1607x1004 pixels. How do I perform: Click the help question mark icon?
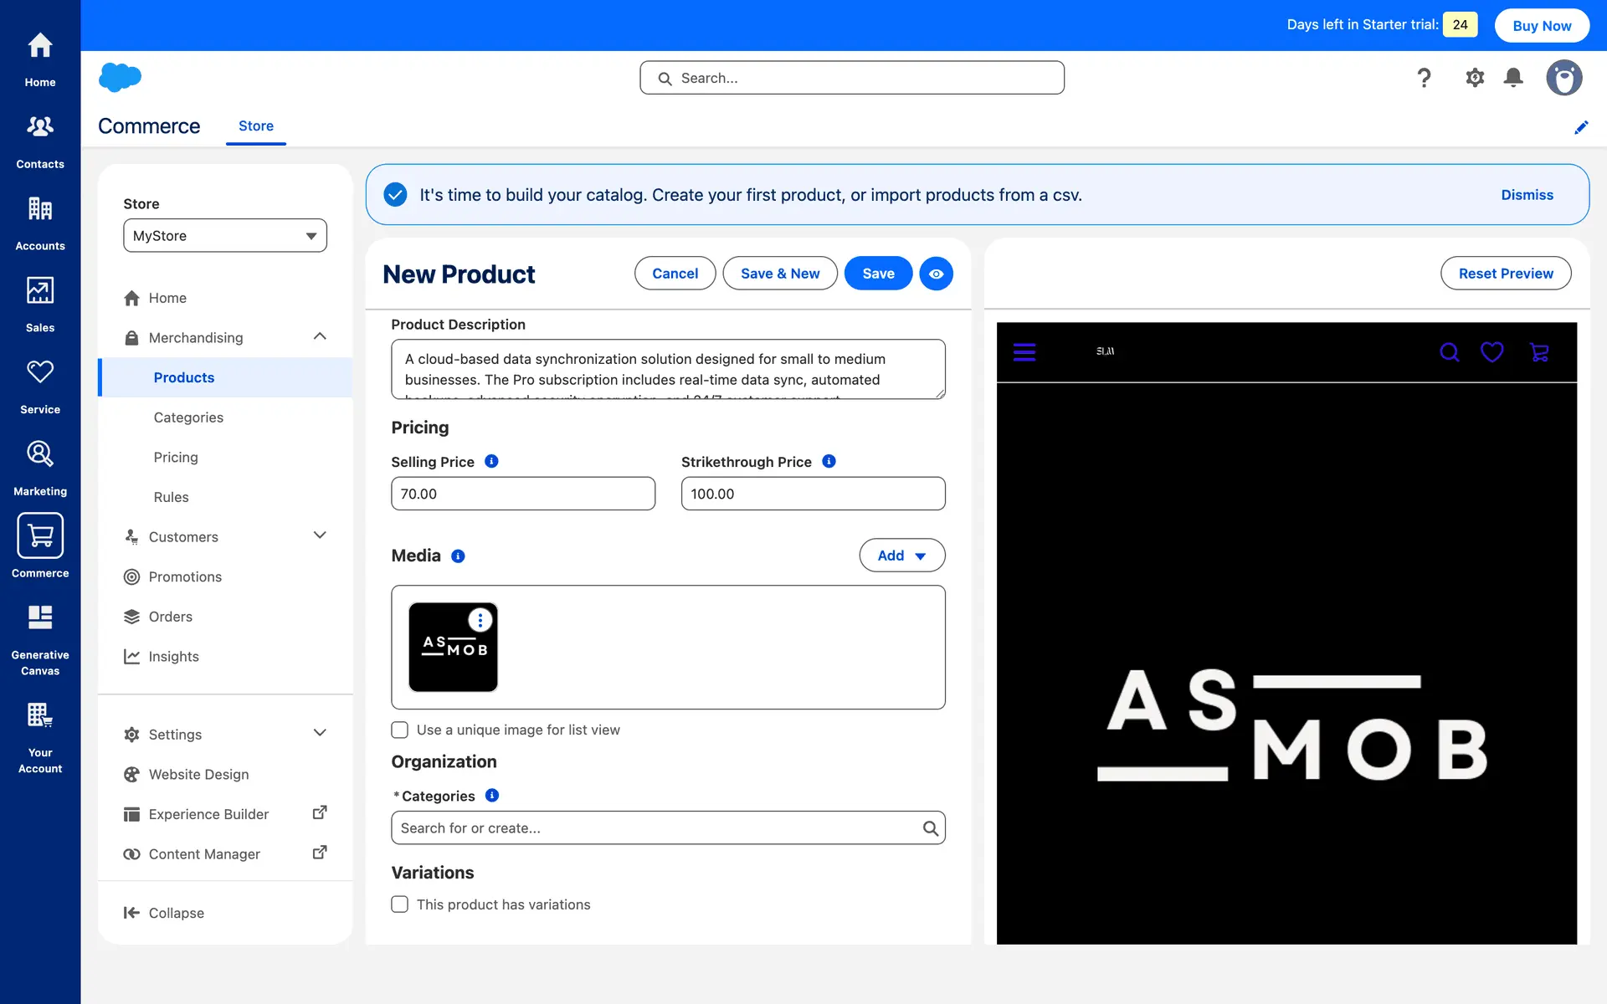[1424, 78]
